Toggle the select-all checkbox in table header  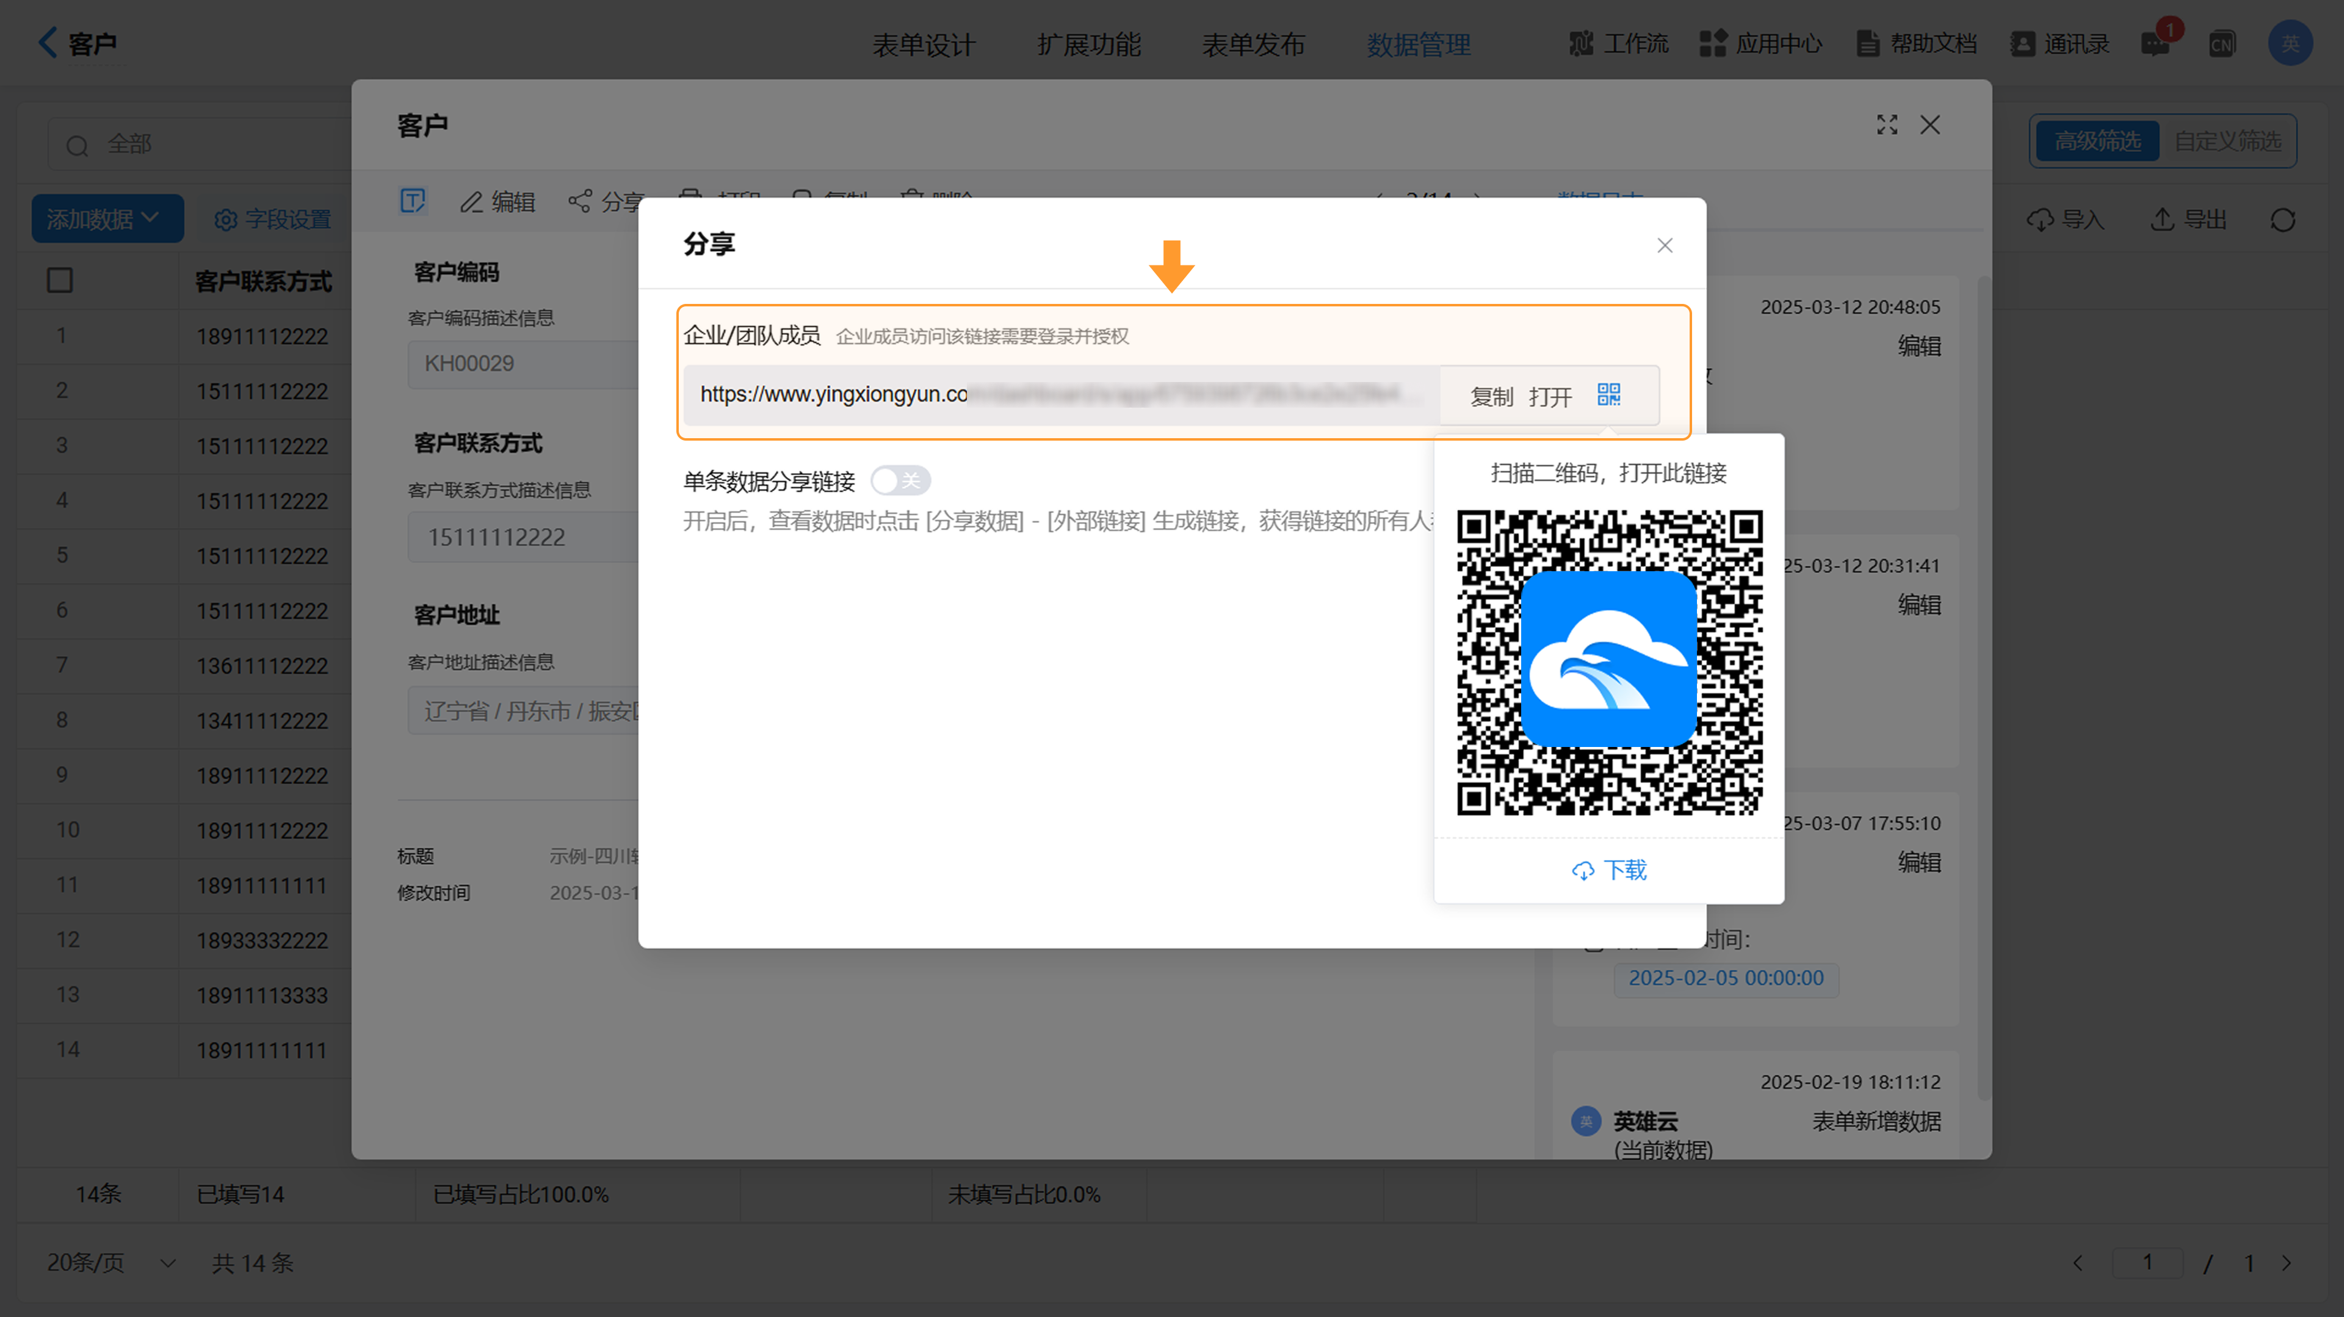click(x=60, y=280)
